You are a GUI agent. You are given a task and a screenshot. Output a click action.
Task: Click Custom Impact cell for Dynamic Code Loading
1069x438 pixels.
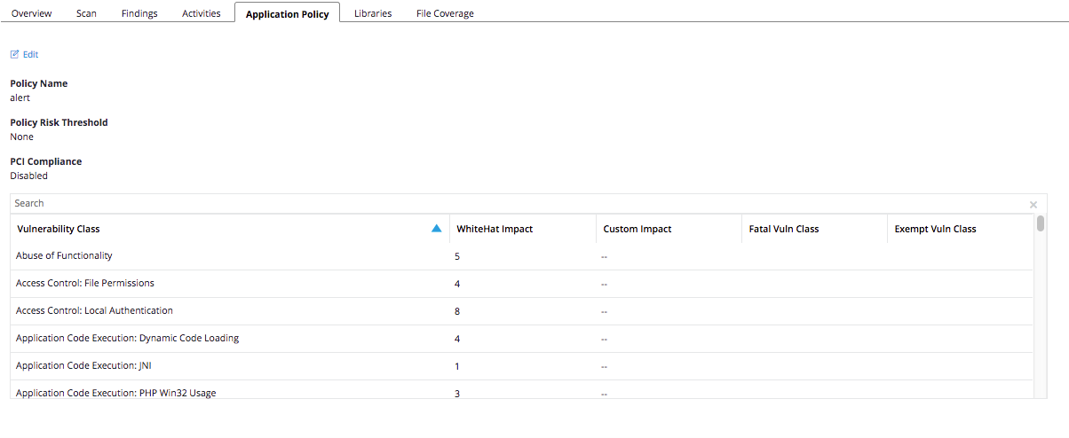coord(604,340)
